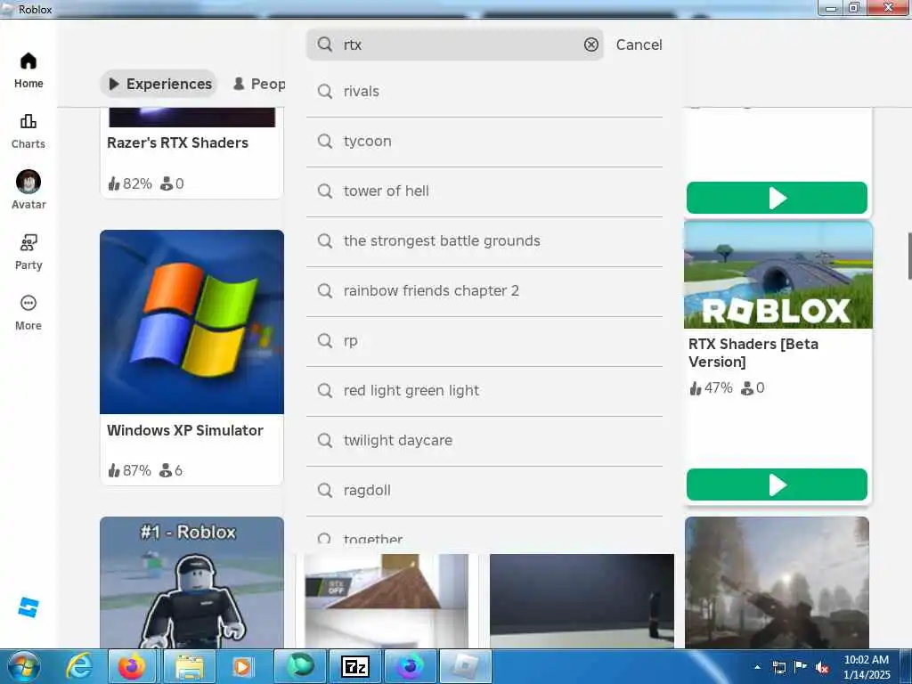Open the More sidebar menu

click(28, 303)
